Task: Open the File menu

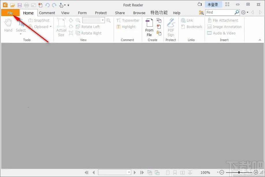Action: pos(10,13)
